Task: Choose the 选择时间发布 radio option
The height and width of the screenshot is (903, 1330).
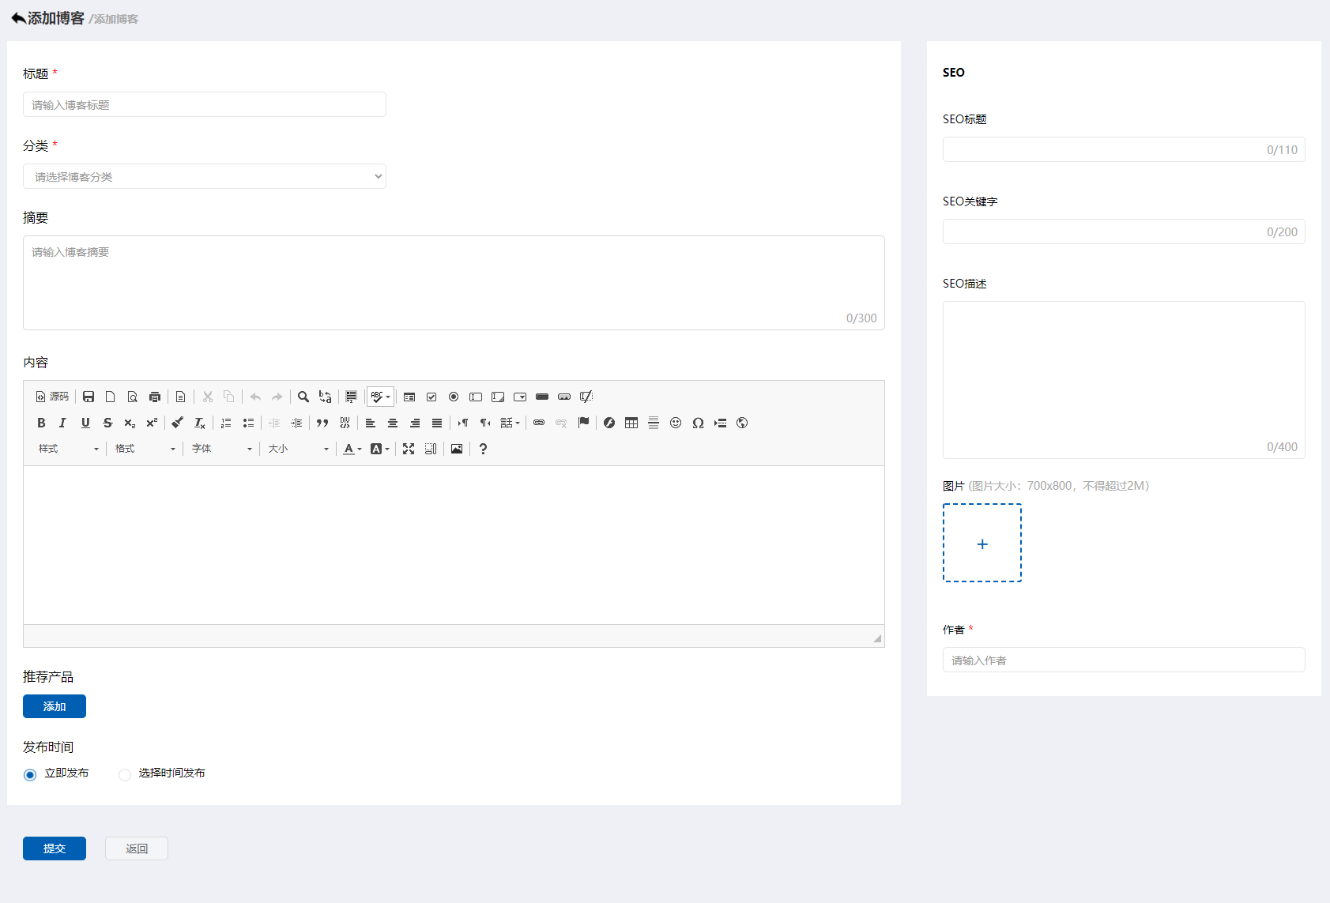Action: pyautogui.click(x=125, y=775)
